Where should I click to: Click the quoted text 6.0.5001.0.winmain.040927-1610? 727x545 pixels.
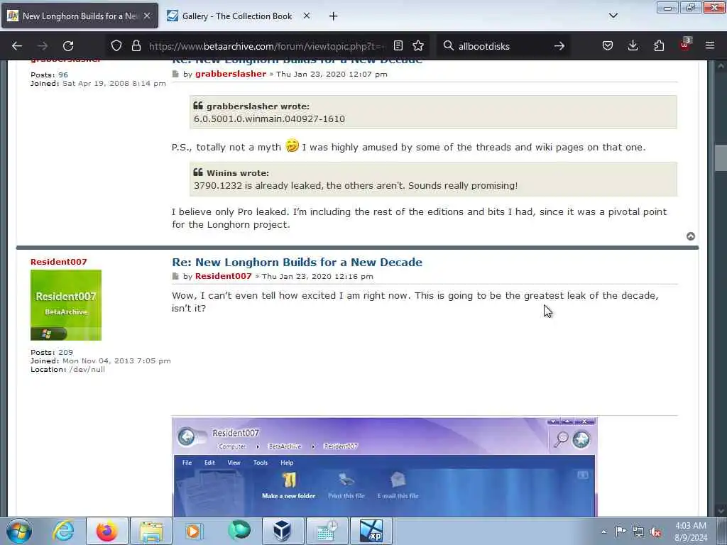269,119
